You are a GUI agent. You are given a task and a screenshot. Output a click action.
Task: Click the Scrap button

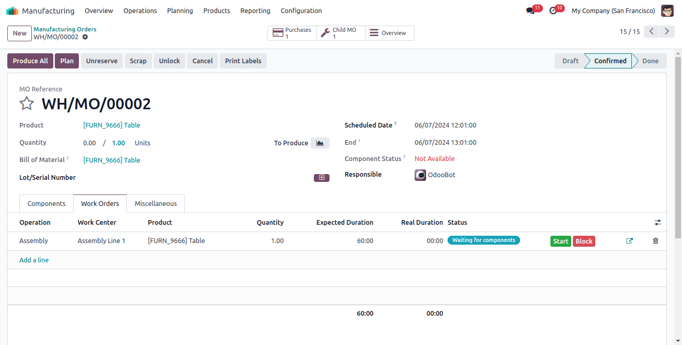click(x=138, y=61)
